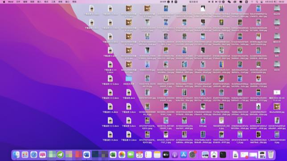Image resolution: width=287 pixels, height=161 pixels.
Task: Click the next-track control in menu bar
Action: click(216, 2)
